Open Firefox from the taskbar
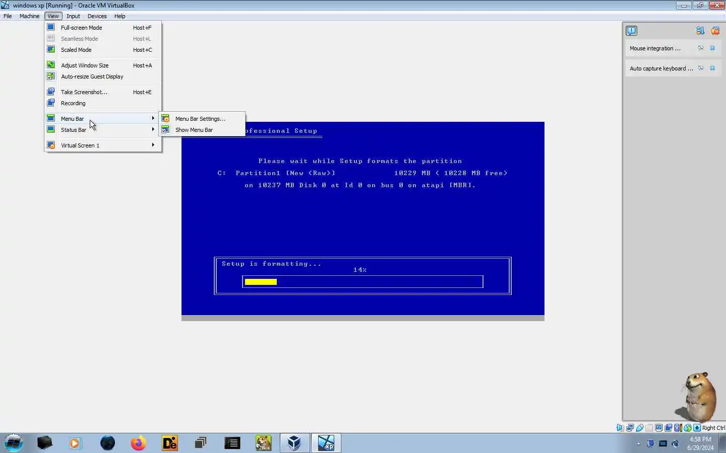This screenshot has height=453, width=726. tap(138, 443)
